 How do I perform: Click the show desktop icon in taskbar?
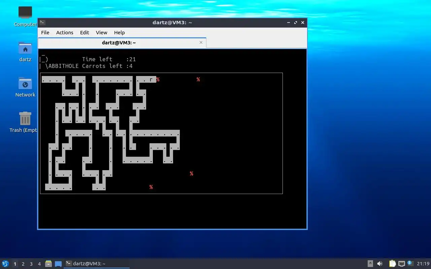tap(58, 264)
